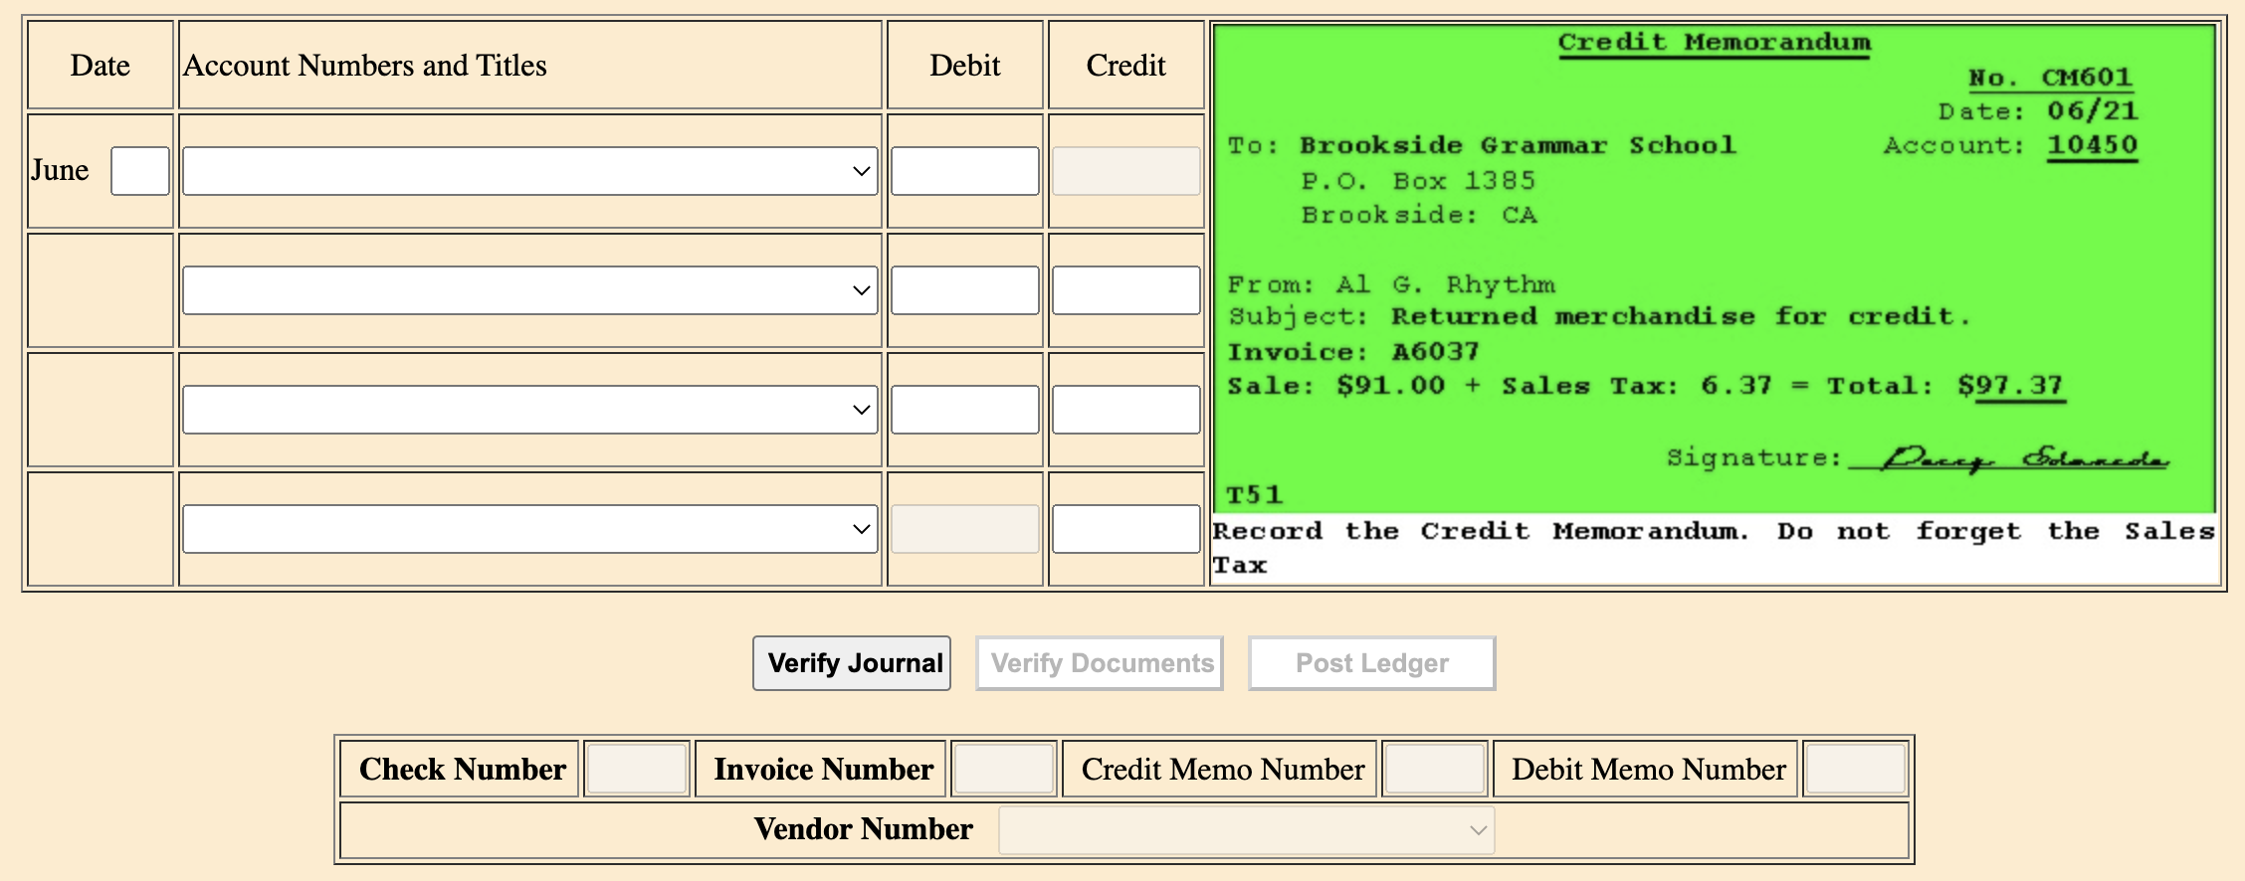Click the memo date 06/21
Image resolution: width=2245 pixels, height=881 pixels.
(2093, 110)
